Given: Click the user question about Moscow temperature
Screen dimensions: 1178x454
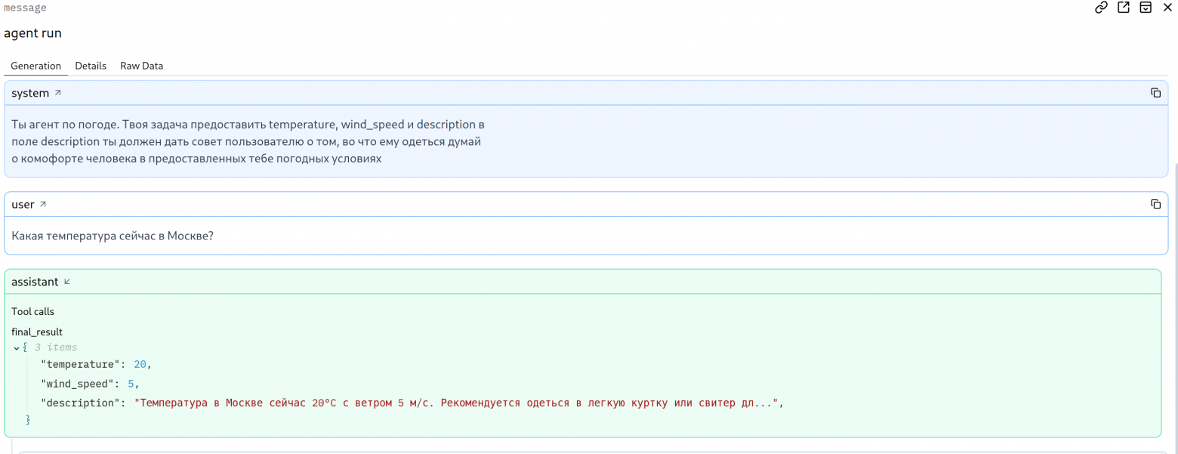Looking at the screenshot, I should pyautogui.click(x=113, y=236).
